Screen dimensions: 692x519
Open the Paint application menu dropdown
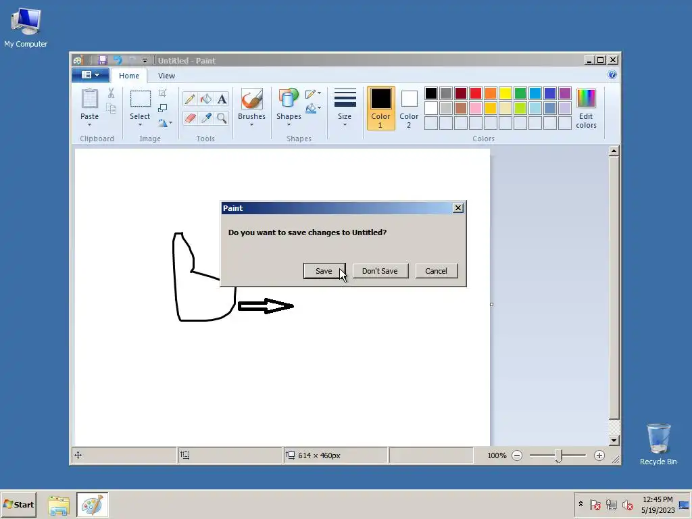tap(91, 75)
